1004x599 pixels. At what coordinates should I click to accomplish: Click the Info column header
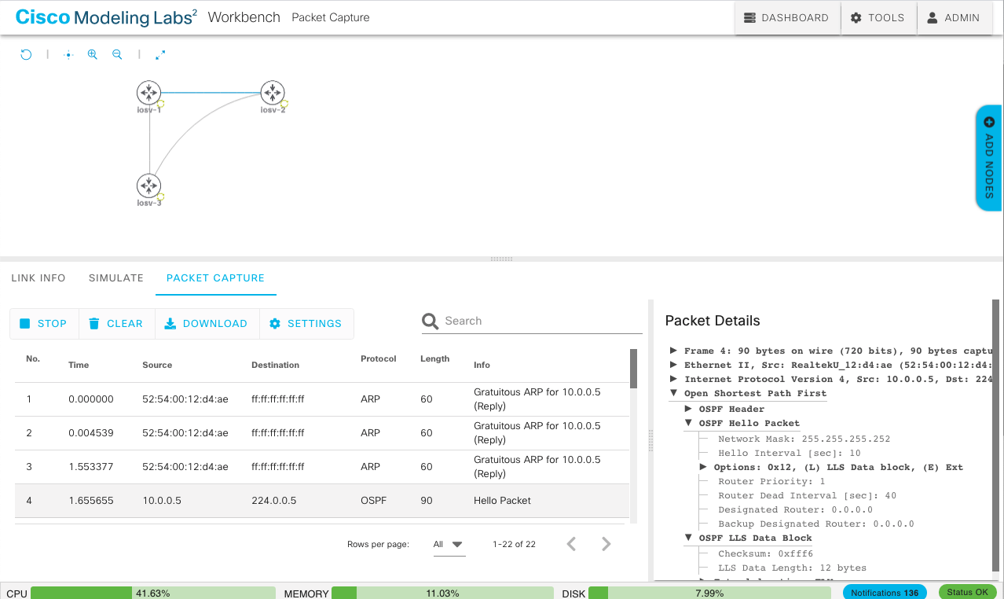click(x=482, y=365)
